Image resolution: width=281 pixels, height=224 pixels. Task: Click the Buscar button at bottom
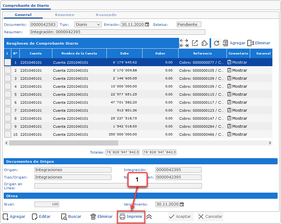coord(71,217)
